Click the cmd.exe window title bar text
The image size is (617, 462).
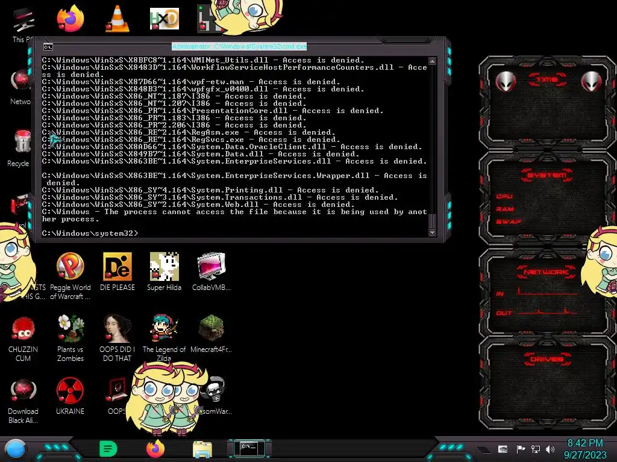pyautogui.click(x=239, y=46)
